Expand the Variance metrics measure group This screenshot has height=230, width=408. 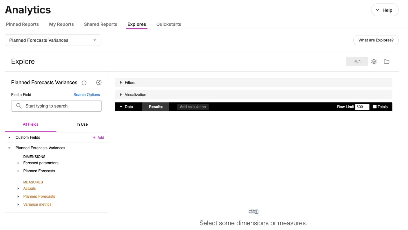(x=18, y=204)
